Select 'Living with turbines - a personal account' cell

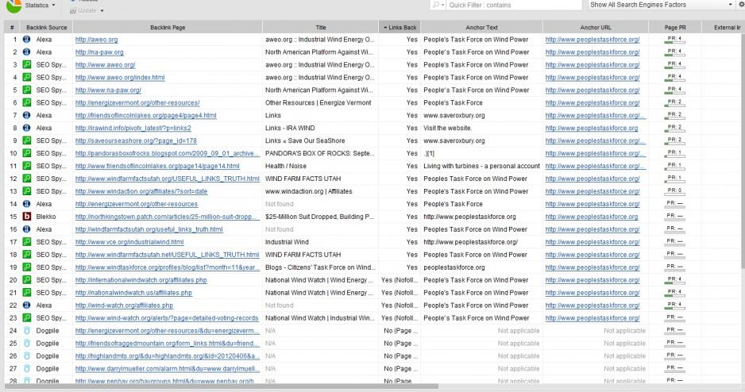[x=482, y=166]
